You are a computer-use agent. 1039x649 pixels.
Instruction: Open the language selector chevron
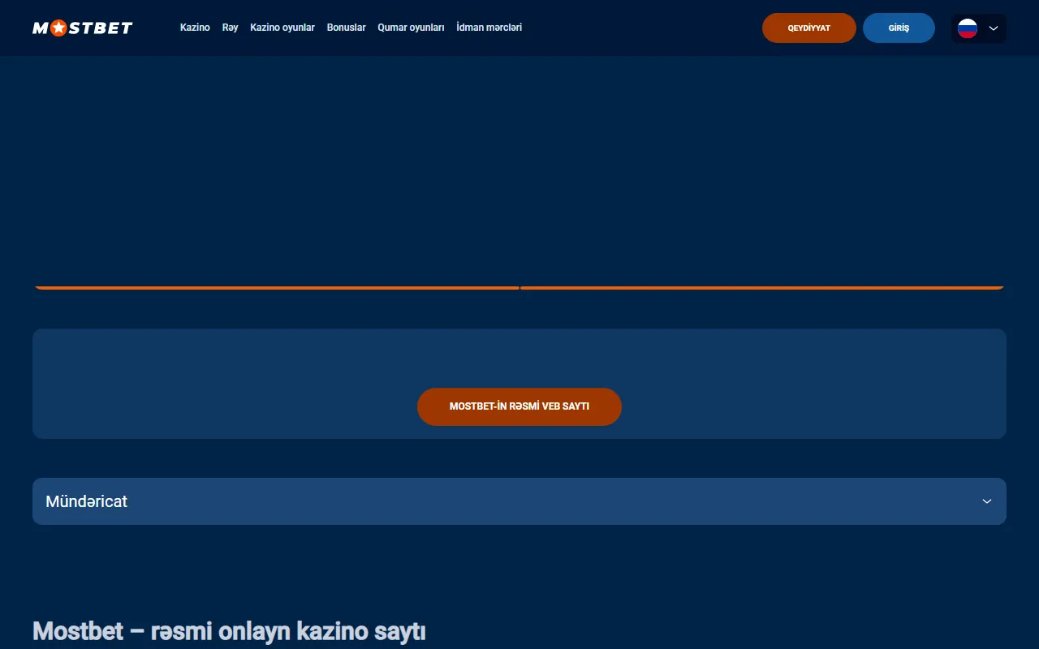993,28
